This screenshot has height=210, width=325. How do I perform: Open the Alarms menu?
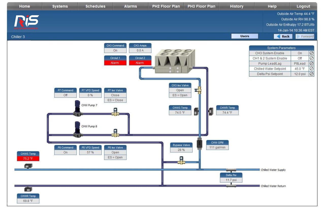tap(131, 6)
